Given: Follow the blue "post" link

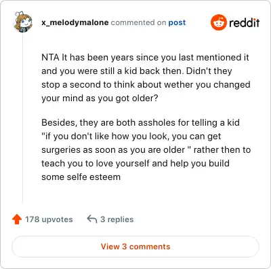Looking at the screenshot, I should (x=177, y=23).
